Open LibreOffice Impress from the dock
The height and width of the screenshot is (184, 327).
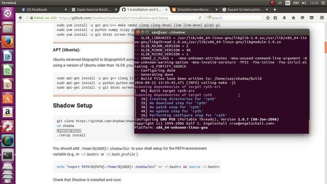(8, 84)
